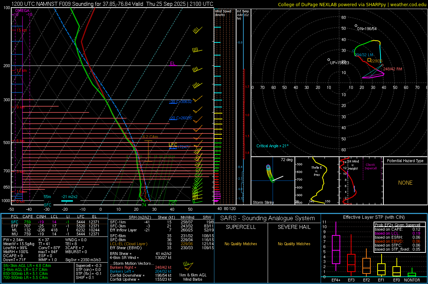Click the LFC label on the skew-T

(173, 144)
